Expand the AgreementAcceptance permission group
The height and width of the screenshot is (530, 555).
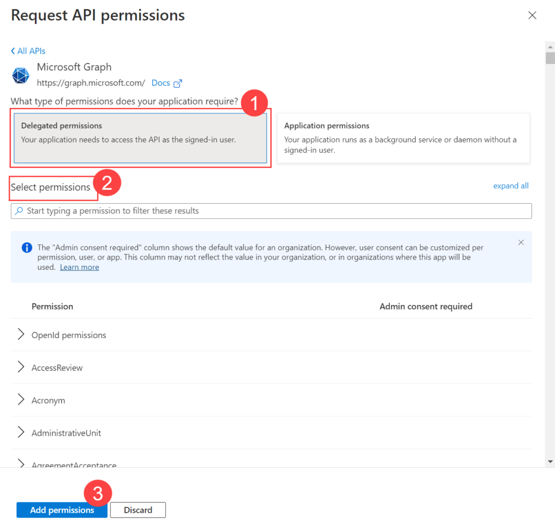20,464
